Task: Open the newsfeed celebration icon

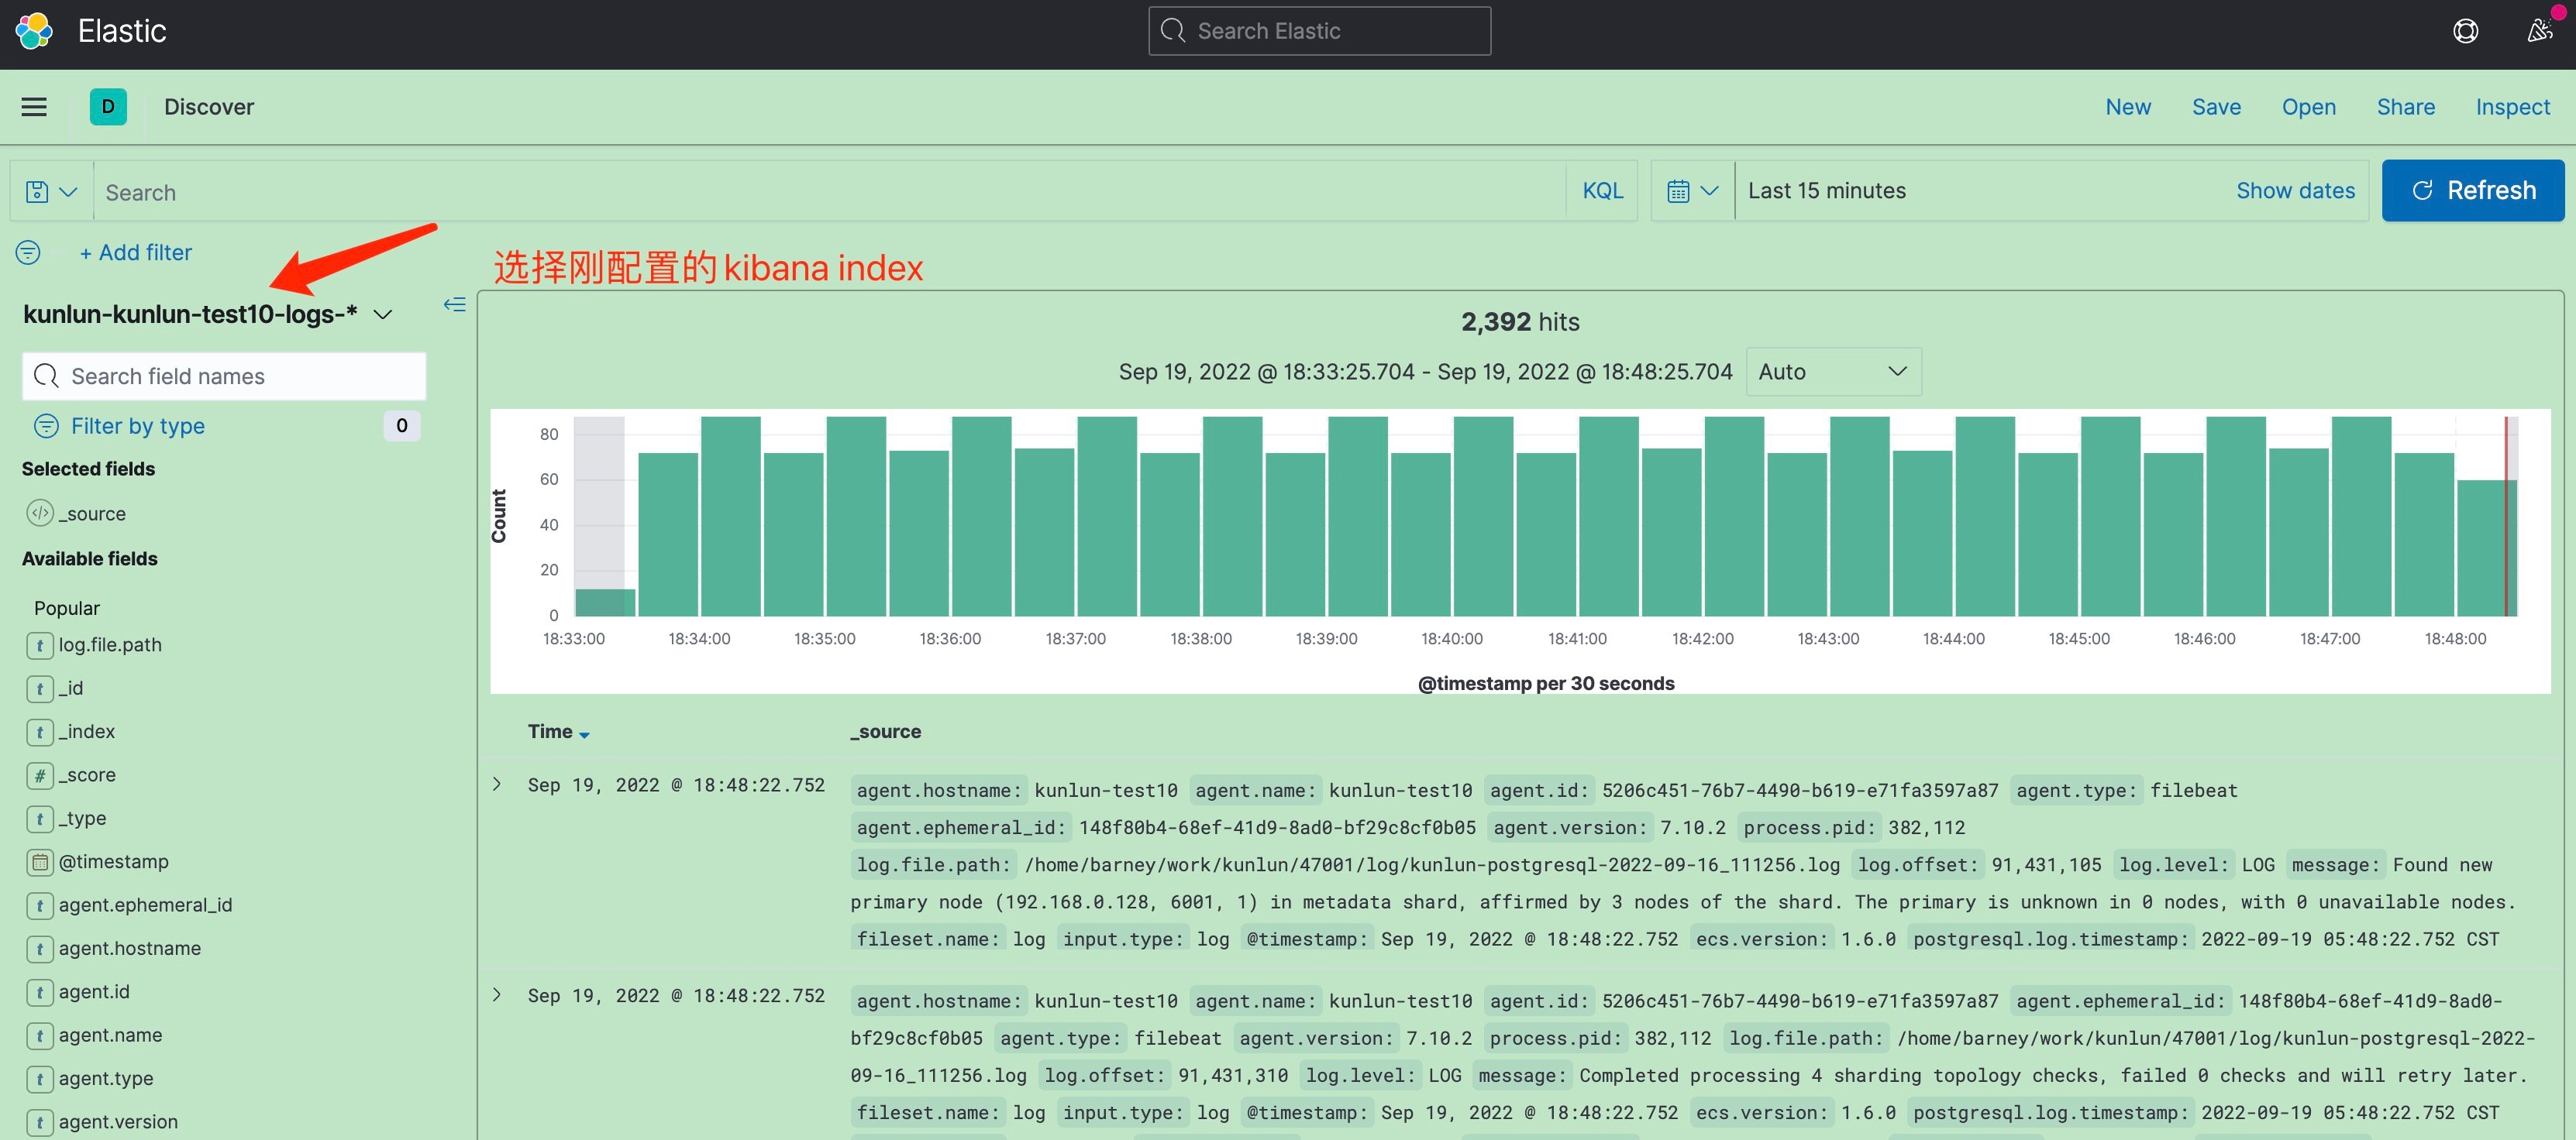Action: coord(2539,31)
